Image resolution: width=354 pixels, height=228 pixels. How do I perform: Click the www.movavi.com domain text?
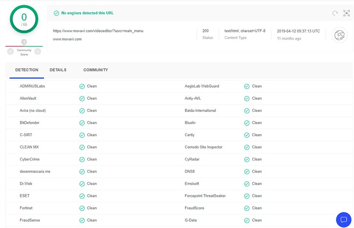tap(67, 39)
